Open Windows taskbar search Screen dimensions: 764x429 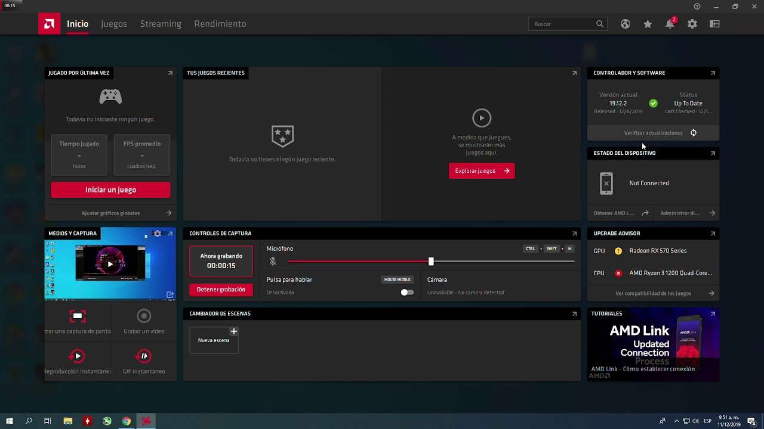coord(29,421)
